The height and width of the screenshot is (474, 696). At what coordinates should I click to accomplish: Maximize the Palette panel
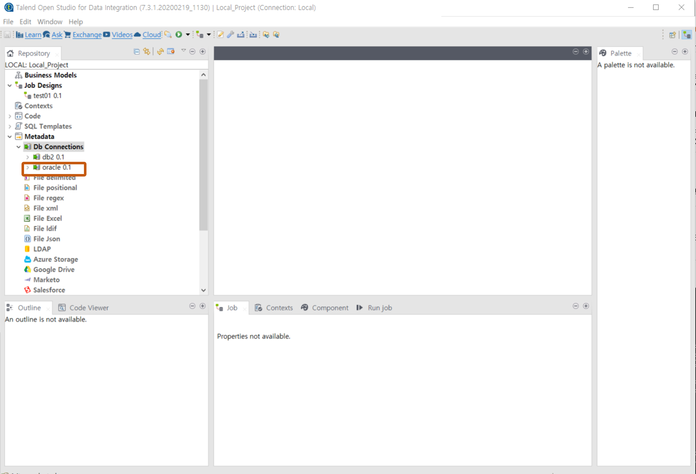click(685, 51)
